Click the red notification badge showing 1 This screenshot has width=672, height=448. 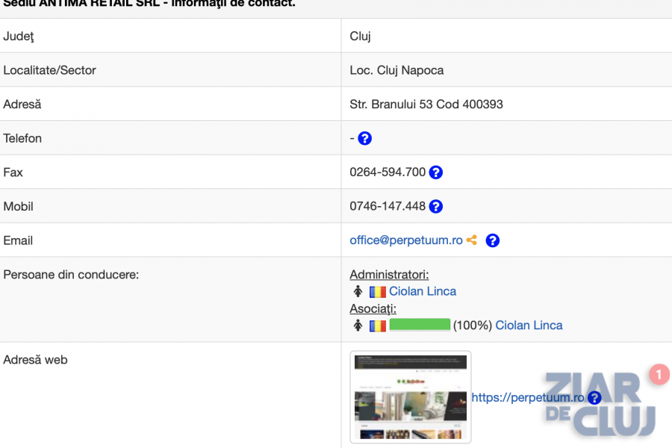tap(659, 374)
